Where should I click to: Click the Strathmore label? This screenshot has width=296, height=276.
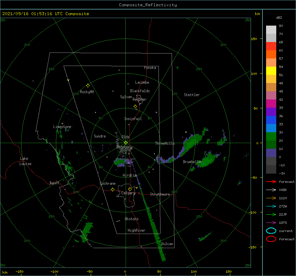point(160,194)
